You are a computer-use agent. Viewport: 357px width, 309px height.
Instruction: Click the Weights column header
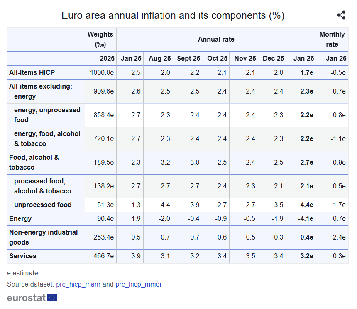coord(100,39)
